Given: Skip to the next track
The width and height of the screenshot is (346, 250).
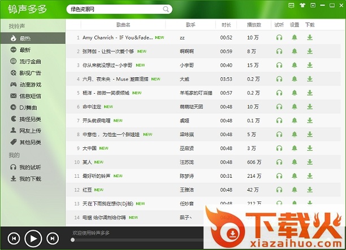Looking at the screenshot, I should point(52,239).
